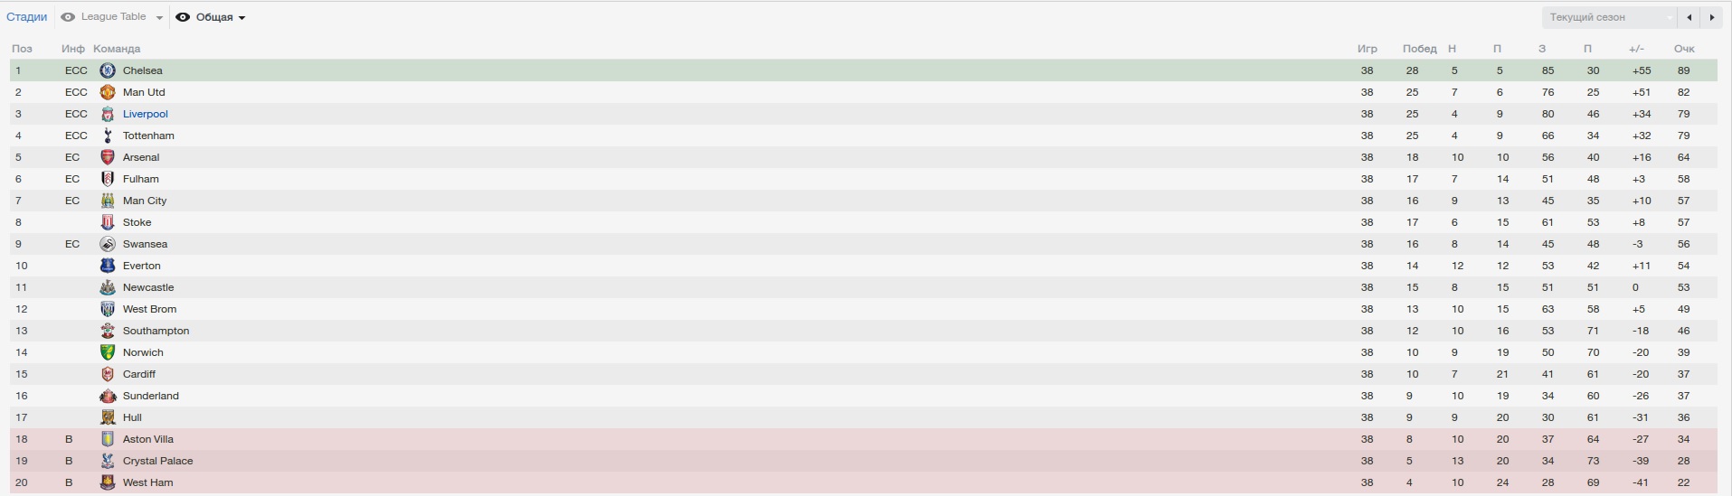Click the Tottenham club badge icon
The width and height of the screenshot is (1732, 496).
click(108, 136)
